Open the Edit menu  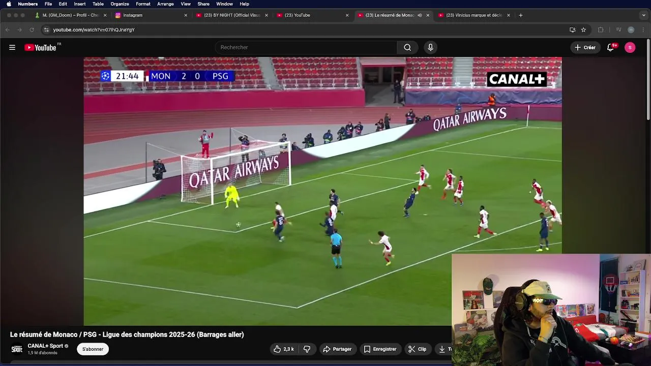click(x=63, y=4)
